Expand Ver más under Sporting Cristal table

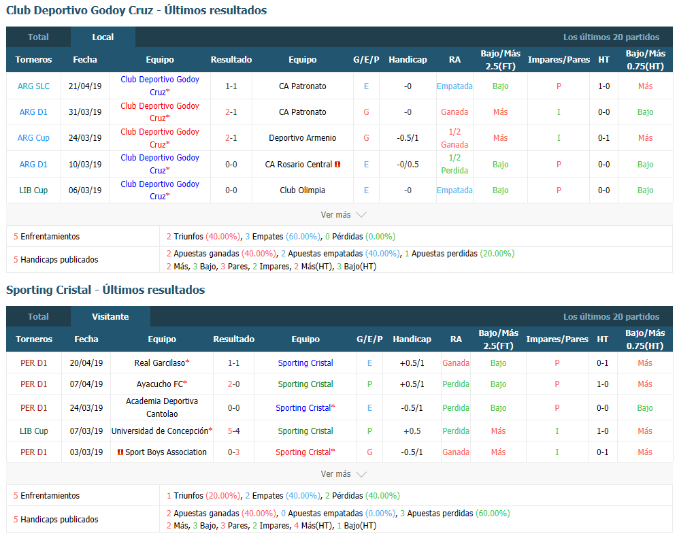click(344, 474)
